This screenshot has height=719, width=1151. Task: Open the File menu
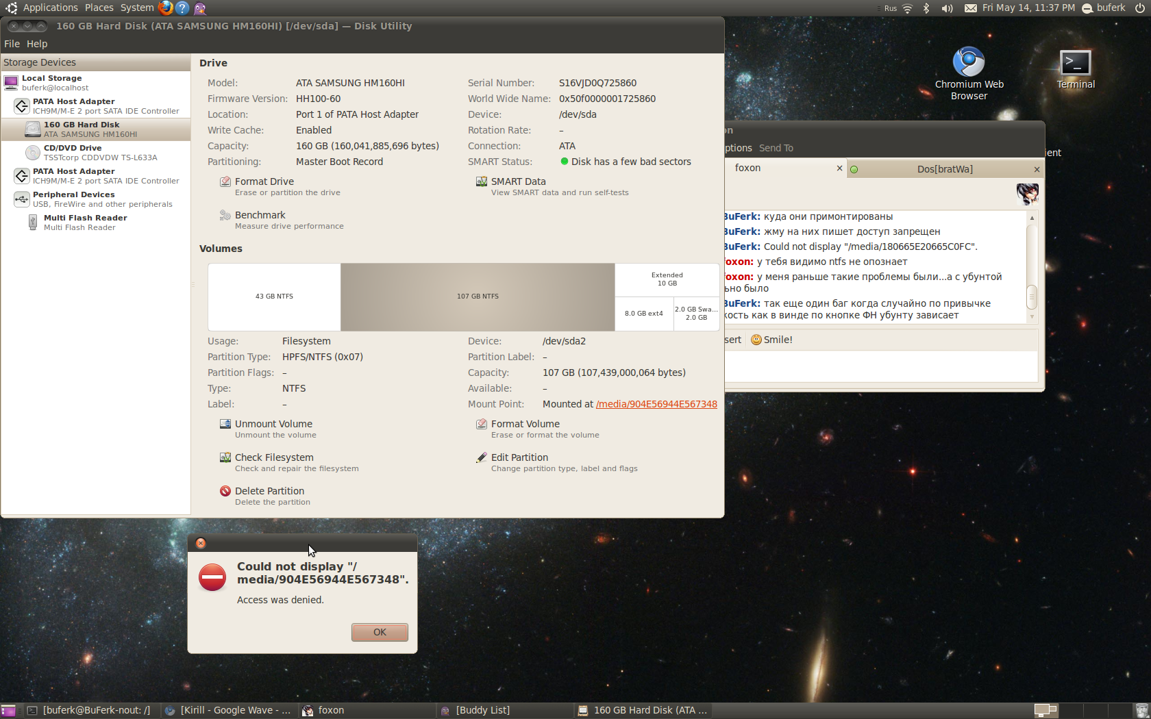(x=12, y=44)
